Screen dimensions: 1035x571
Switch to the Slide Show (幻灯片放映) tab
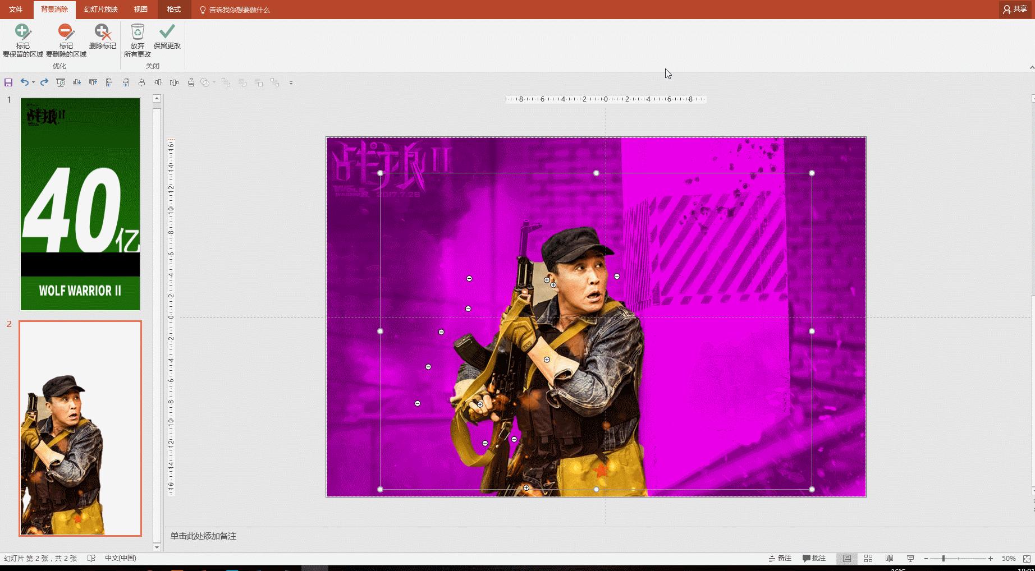(101, 10)
